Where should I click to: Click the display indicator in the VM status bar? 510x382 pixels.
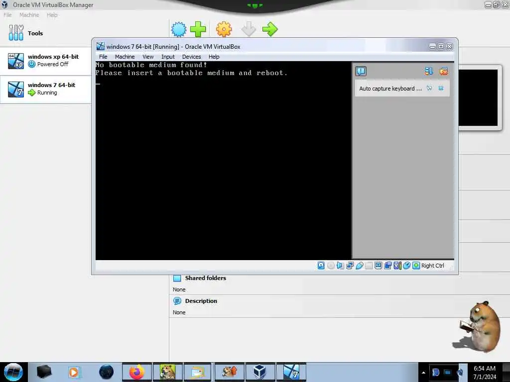click(x=379, y=266)
